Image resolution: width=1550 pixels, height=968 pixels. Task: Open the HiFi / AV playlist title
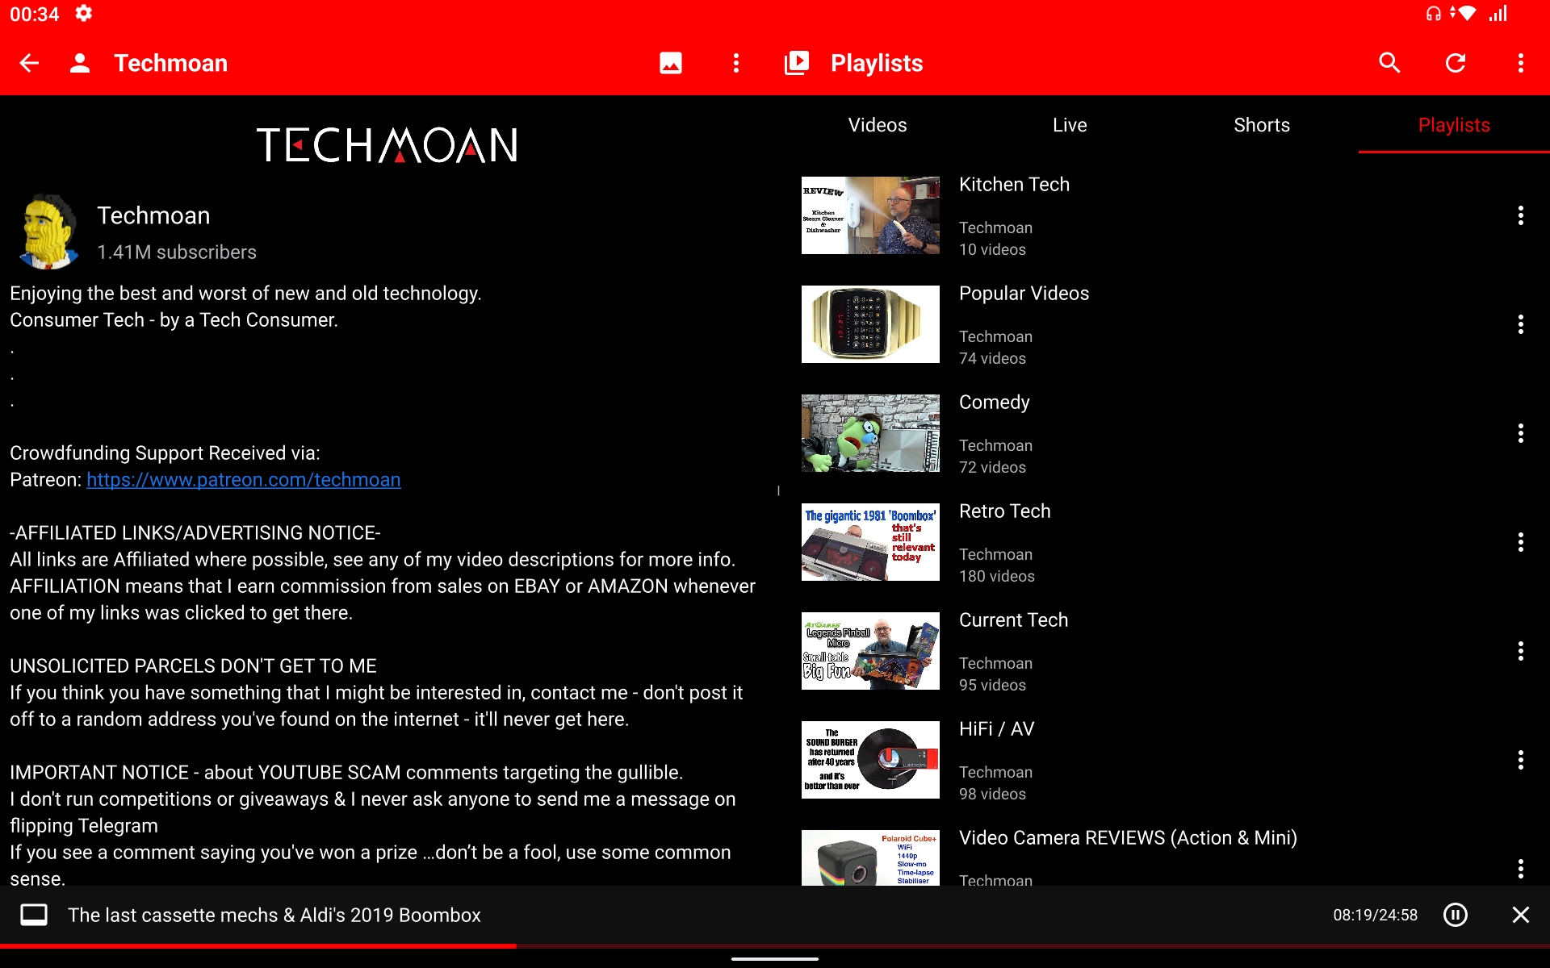pos(996,729)
